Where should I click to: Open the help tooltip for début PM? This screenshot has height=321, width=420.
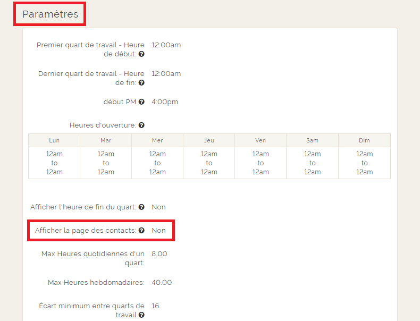pyautogui.click(x=141, y=102)
